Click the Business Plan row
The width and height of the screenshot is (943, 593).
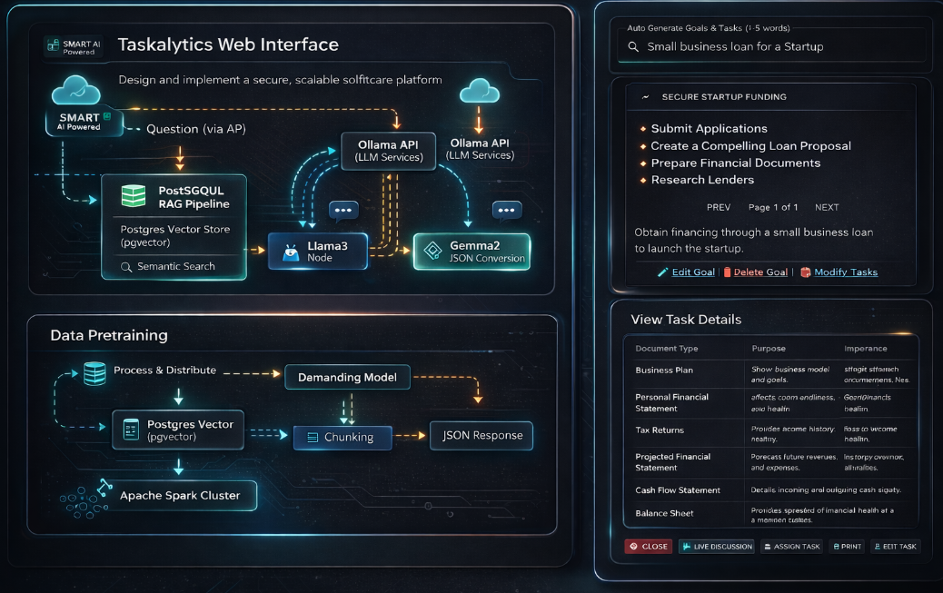coord(770,374)
